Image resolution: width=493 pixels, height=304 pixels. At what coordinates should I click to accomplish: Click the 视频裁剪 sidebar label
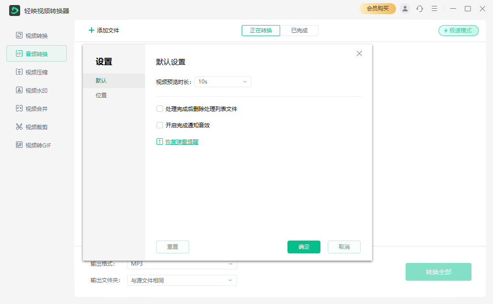37,127
